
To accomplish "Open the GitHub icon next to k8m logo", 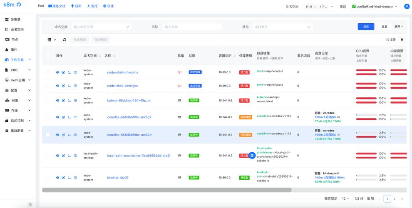I will pos(19,5).
